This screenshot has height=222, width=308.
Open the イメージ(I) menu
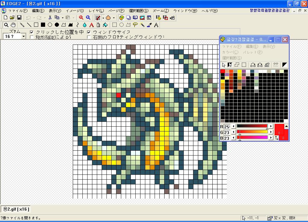[75, 11]
